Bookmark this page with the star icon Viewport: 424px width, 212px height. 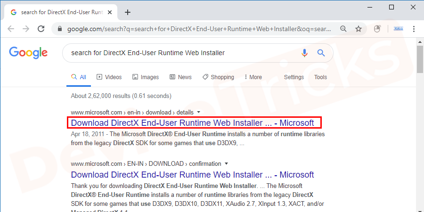pyautogui.click(x=359, y=29)
